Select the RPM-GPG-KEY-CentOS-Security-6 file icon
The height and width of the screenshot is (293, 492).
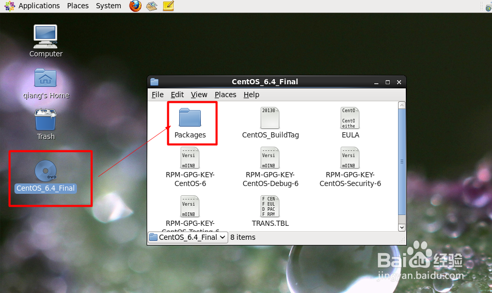click(x=350, y=158)
